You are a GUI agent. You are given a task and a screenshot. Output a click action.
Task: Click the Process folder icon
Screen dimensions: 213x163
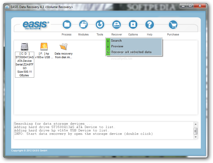pos(67,25)
